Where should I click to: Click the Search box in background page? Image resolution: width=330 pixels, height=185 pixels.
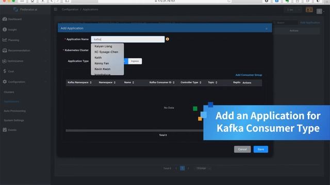285,23
